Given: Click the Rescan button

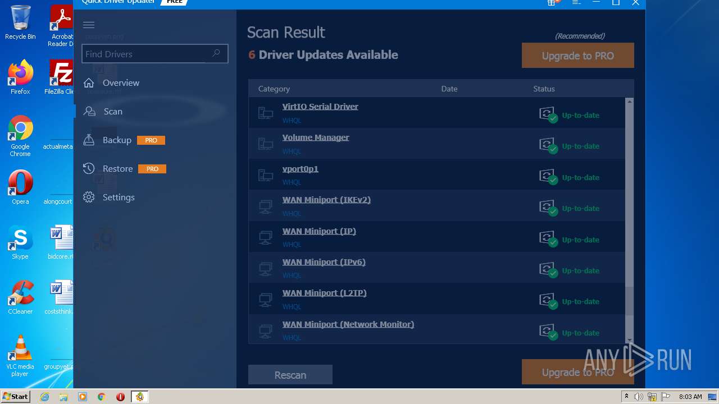Looking at the screenshot, I should click(x=290, y=375).
